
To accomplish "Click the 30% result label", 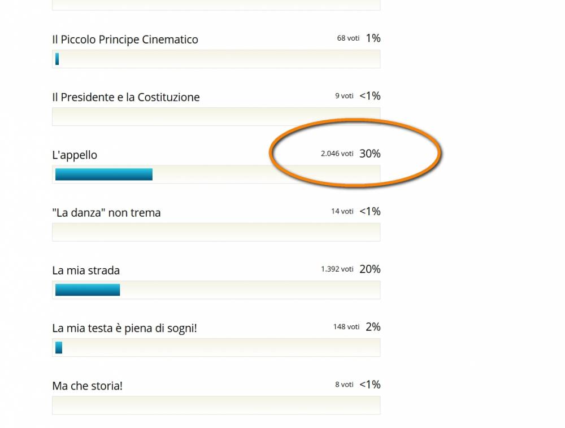I will 370,154.
